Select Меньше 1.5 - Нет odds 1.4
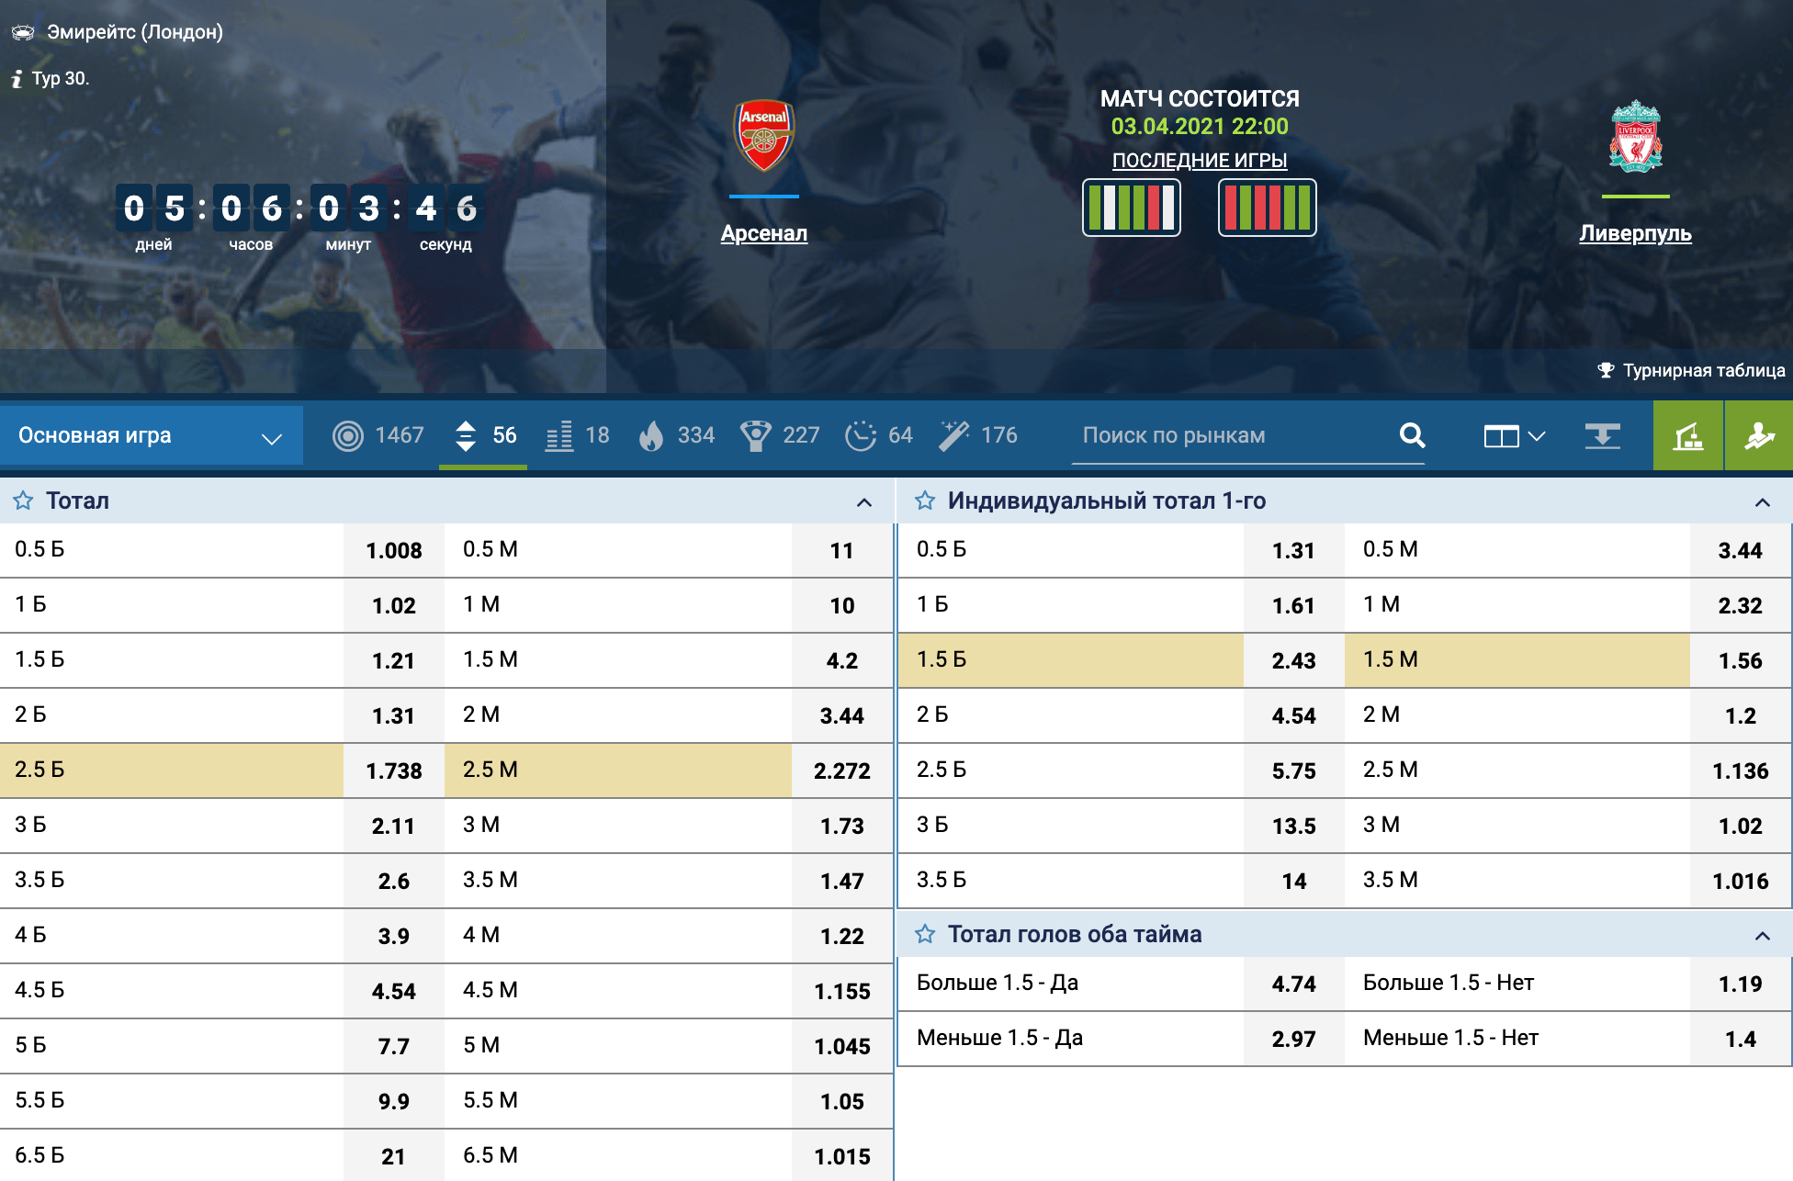Viewport: 1793px width, 1181px height. point(1741,1039)
